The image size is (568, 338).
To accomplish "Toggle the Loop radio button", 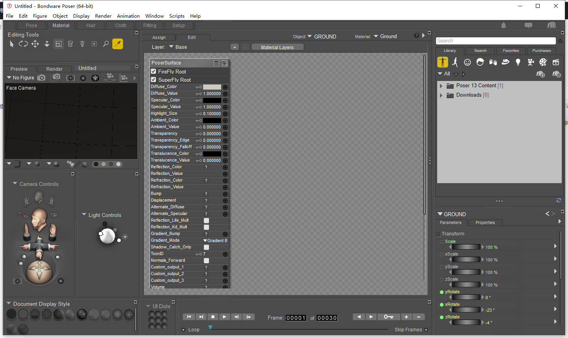I will [x=183, y=330].
